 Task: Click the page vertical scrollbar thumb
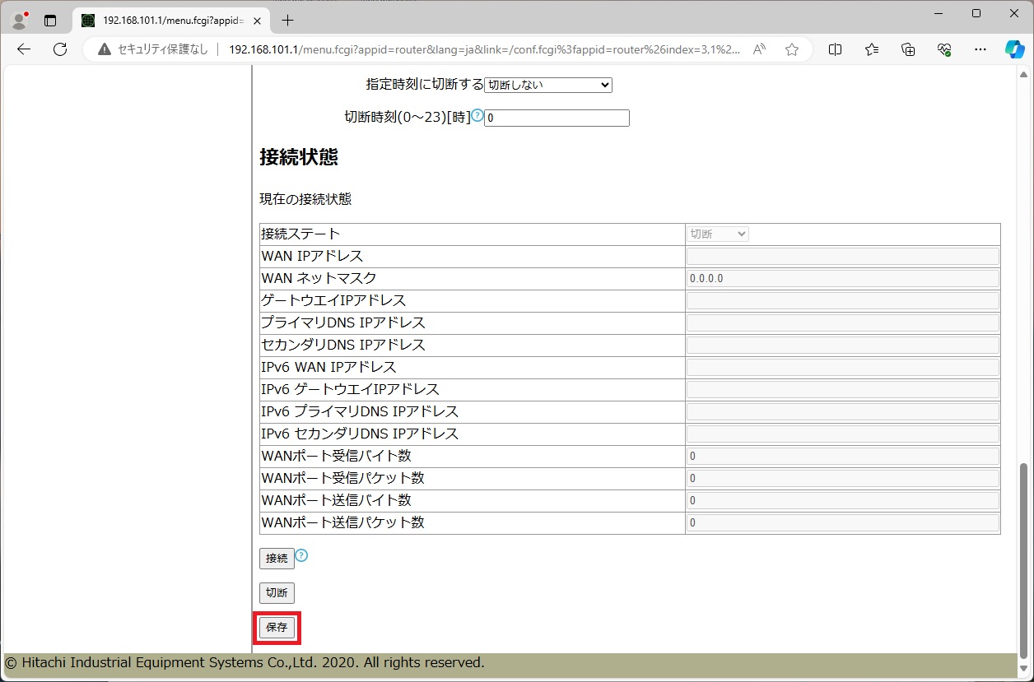[x=1023, y=559]
